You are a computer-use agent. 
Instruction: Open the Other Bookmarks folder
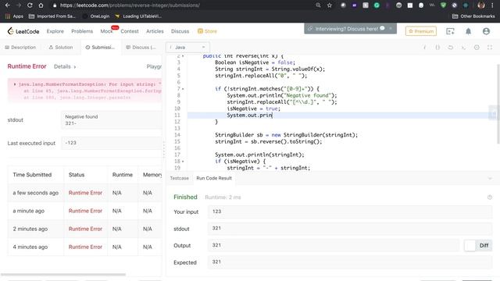[x=473, y=16]
